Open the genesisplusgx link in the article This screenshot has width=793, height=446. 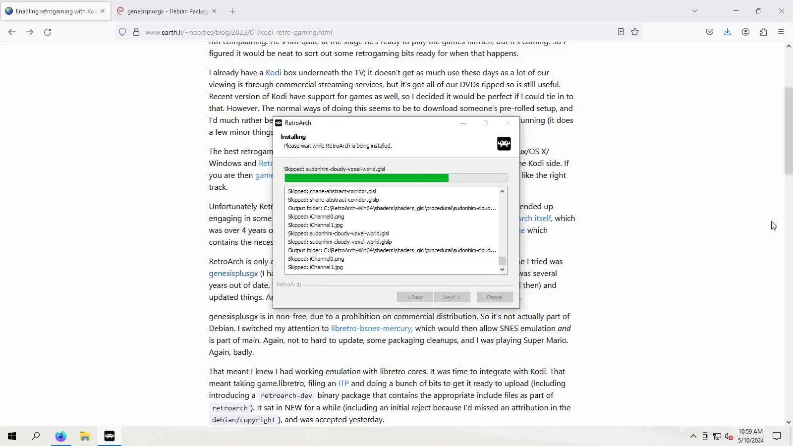(233, 273)
